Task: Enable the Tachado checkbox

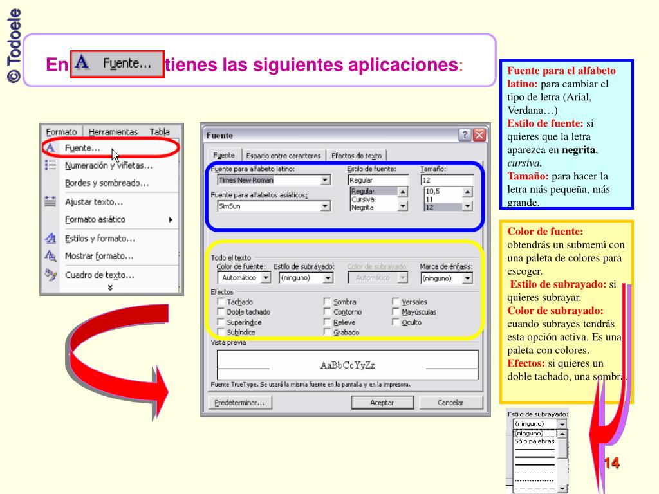Action: [x=221, y=301]
